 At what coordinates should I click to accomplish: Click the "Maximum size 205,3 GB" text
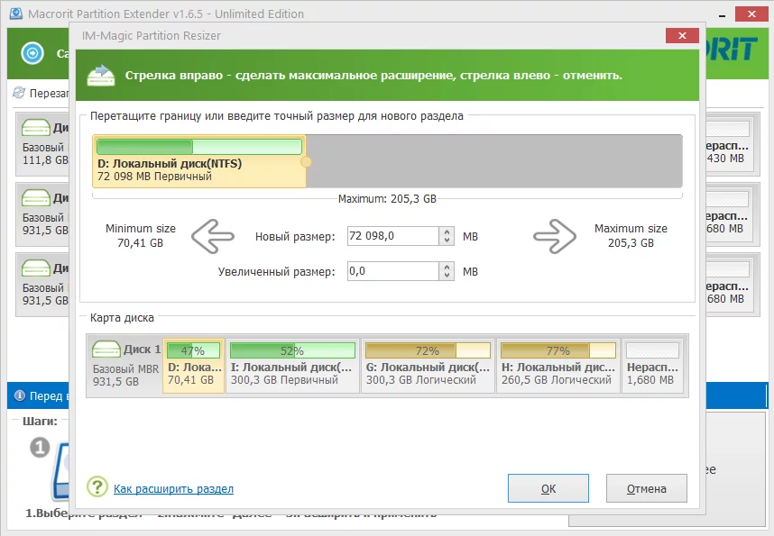pos(631,236)
